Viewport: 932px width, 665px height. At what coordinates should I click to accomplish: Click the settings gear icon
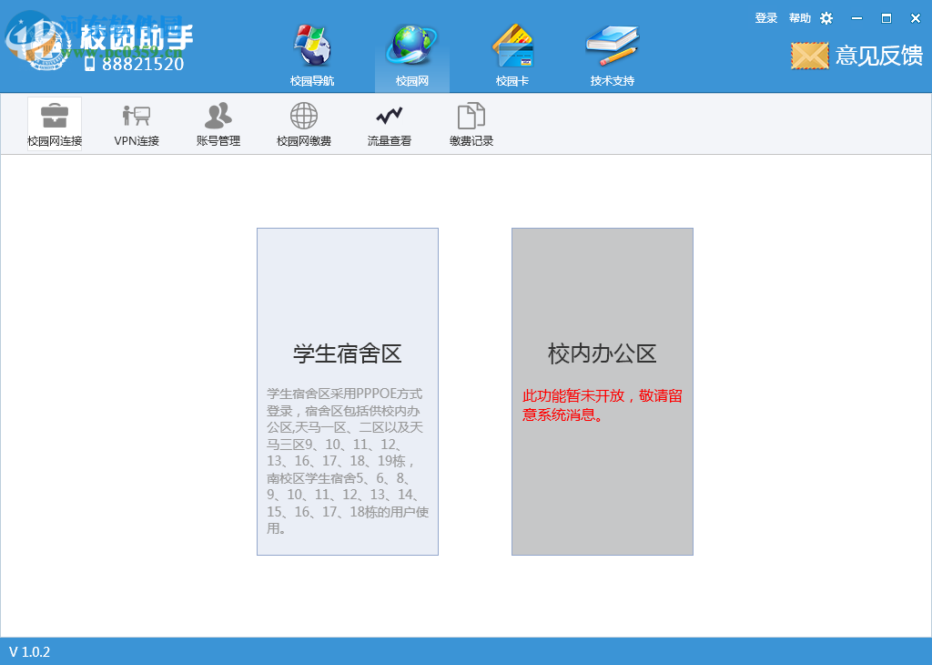(826, 17)
